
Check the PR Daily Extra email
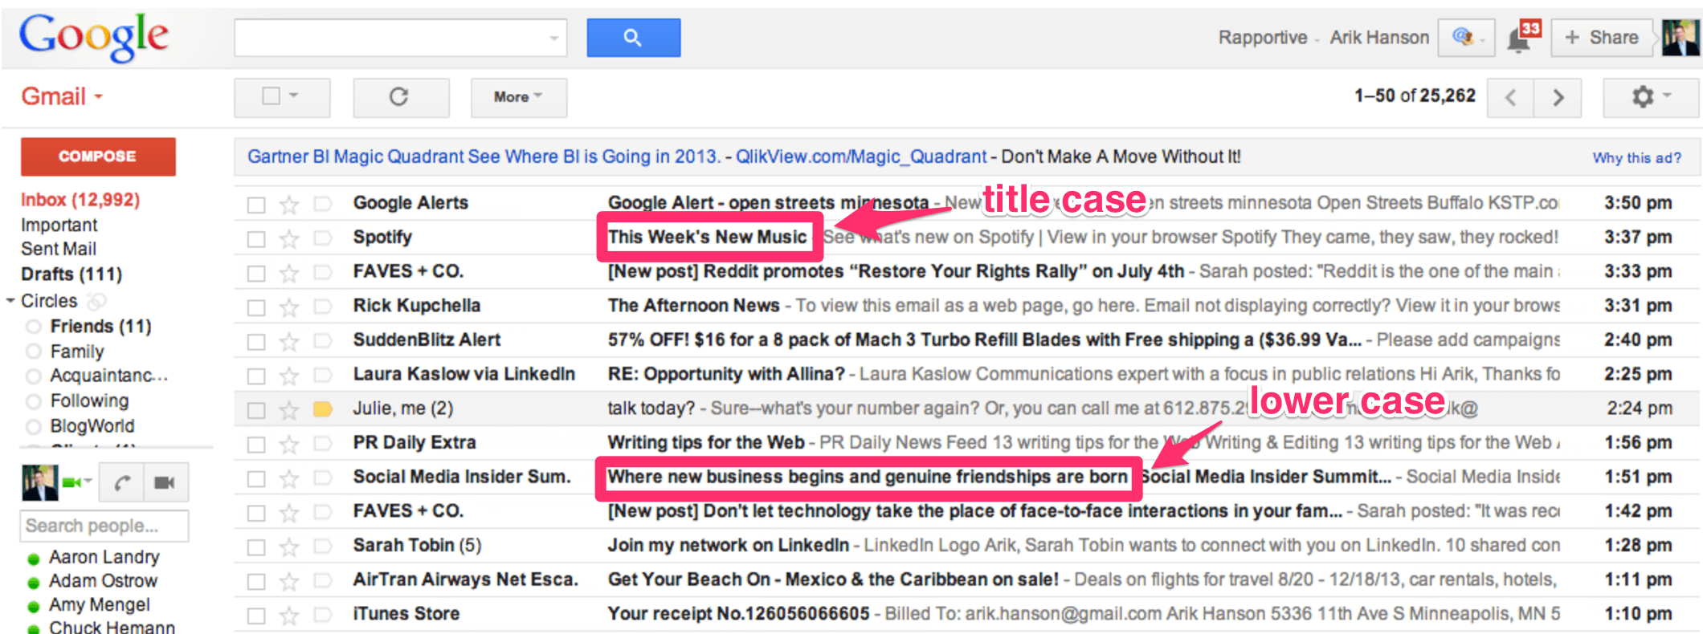256,445
